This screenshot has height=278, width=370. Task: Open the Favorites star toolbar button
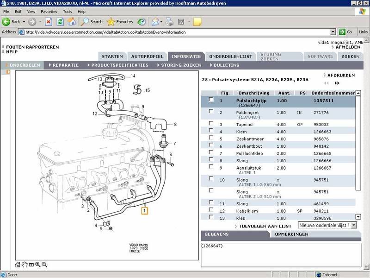pyautogui.click(x=120, y=22)
